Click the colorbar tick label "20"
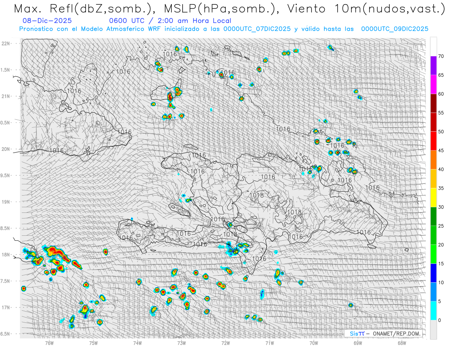The height and width of the screenshot is (348, 451). (441, 245)
